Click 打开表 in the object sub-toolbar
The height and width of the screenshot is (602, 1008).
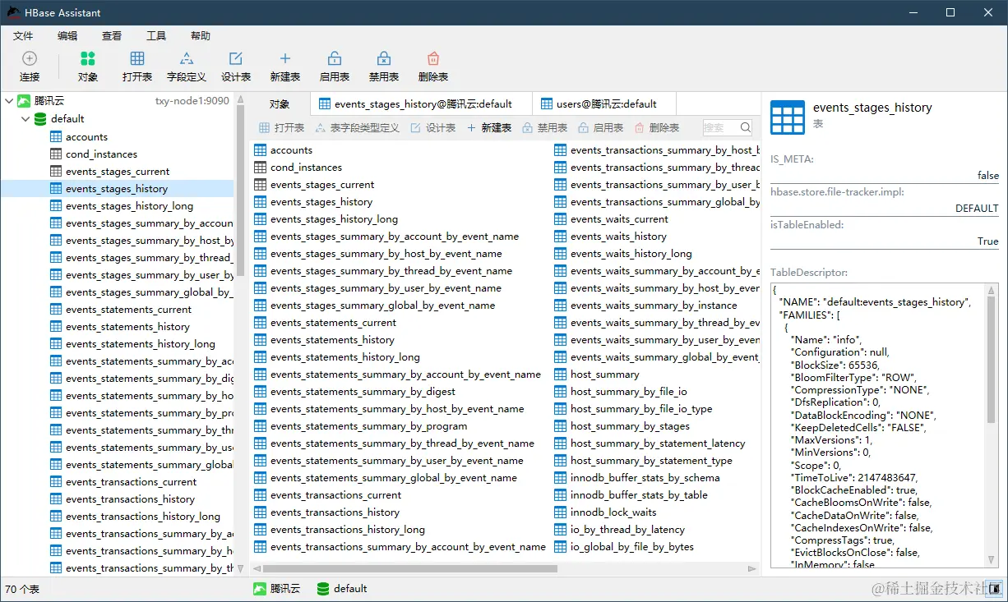[281, 128]
